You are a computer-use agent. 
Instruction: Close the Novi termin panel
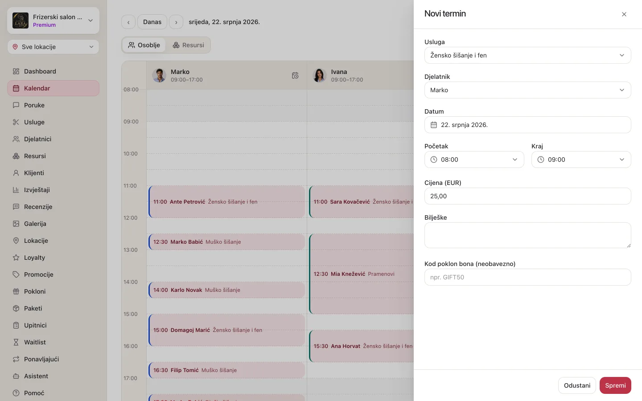coord(624,14)
